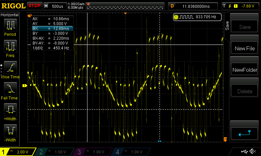
Task: Select the Fall Time measurement icon
Action: click(x=10, y=88)
